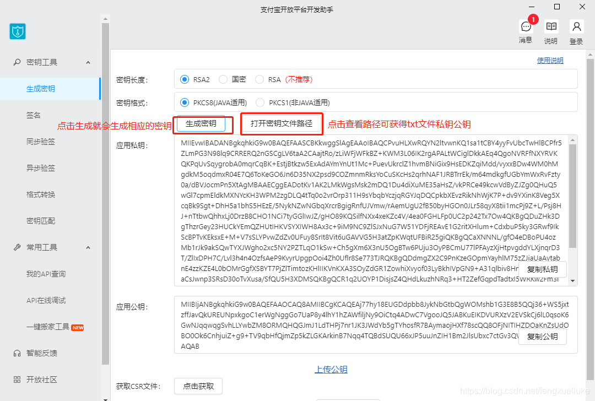Collapse the 密钥工具 section
This screenshot has height=401, width=595.
coord(88,62)
